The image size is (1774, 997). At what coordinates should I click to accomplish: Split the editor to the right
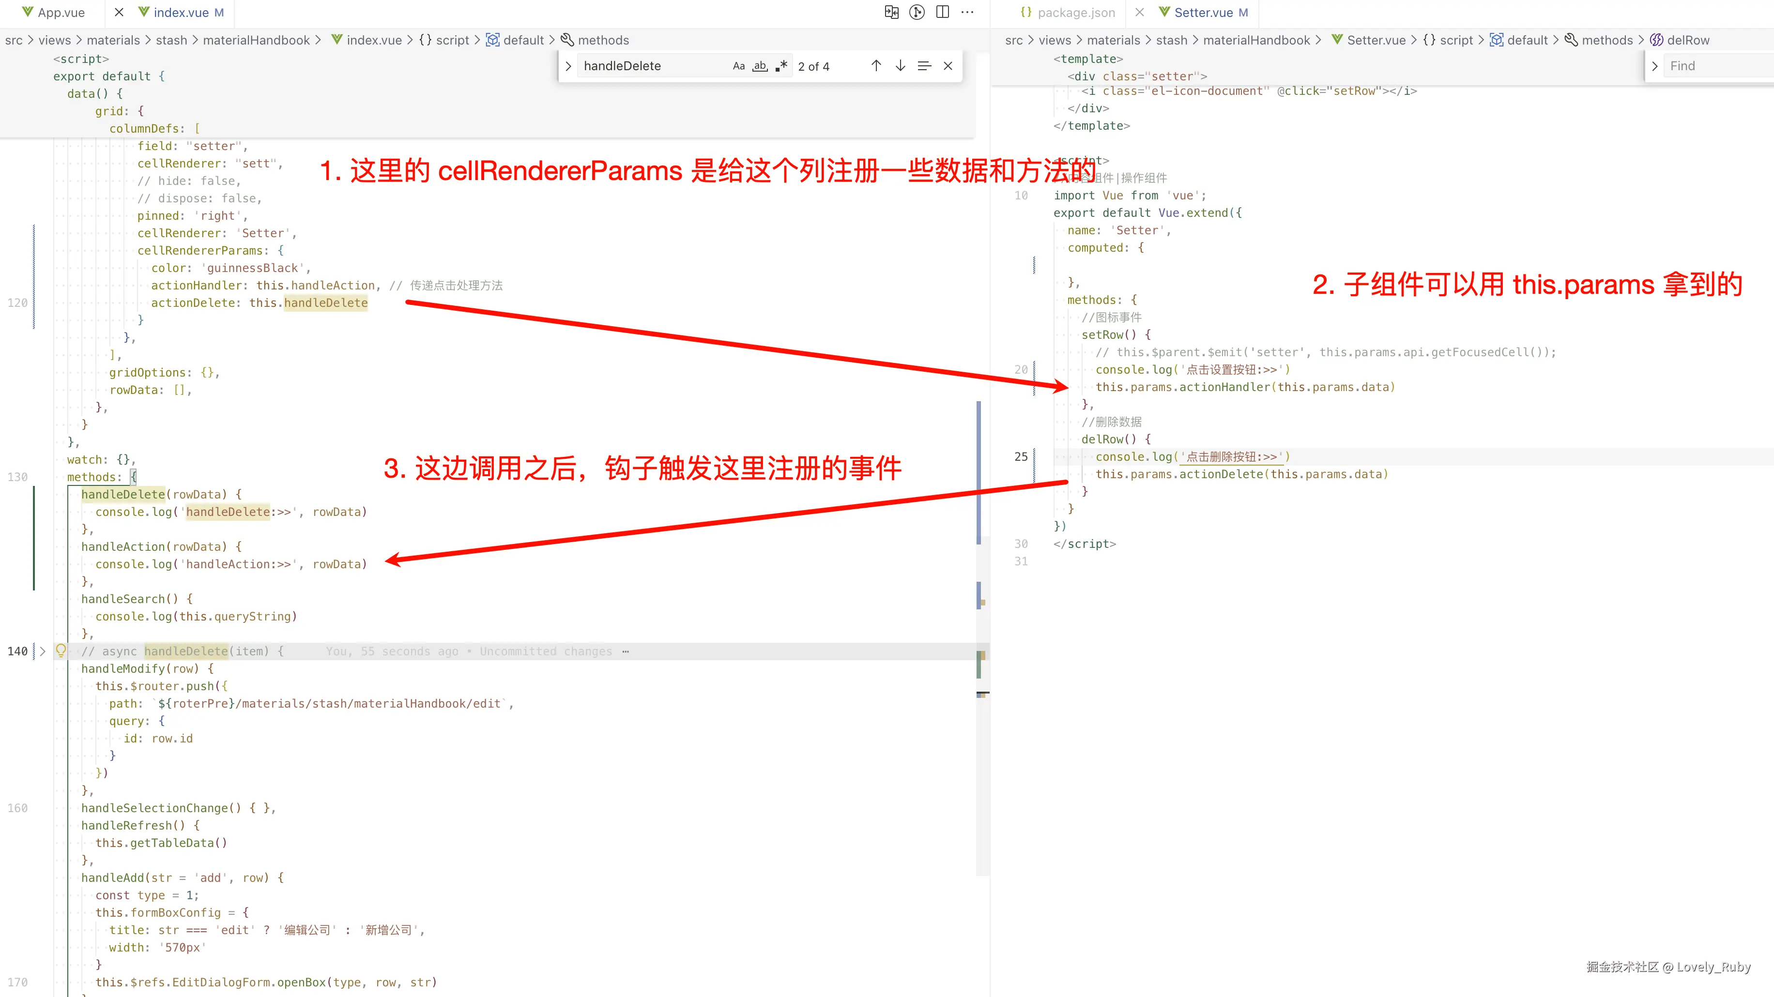click(x=942, y=12)
